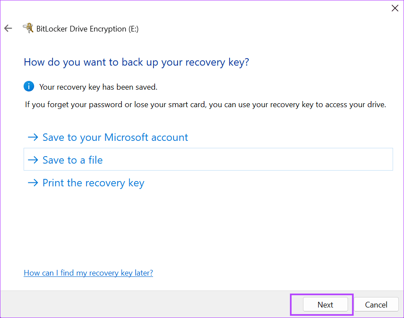Viewport: 404px width, 318px height.
Task: Close the BitLocker dialog with the X
Action: pos(394,8)
